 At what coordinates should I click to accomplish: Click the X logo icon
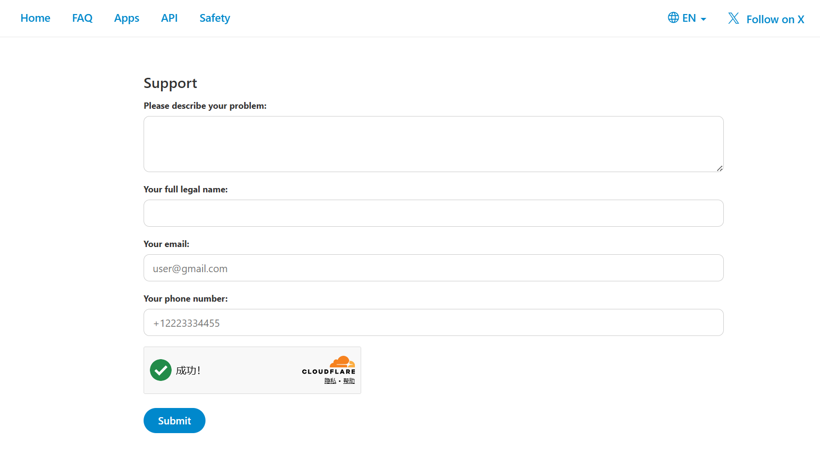click(733, 18)
